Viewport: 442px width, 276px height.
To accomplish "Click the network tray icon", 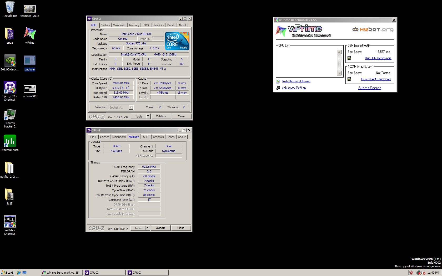I will 418,273.
